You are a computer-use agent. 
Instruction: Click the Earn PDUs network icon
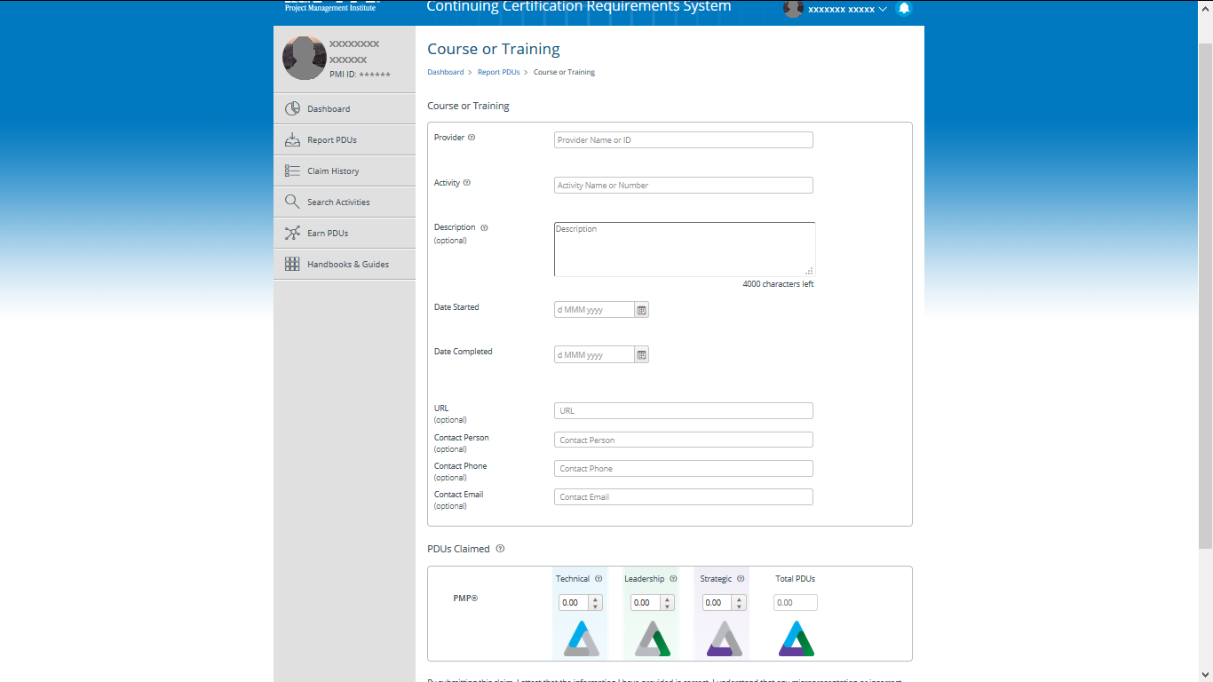point(292,233)
